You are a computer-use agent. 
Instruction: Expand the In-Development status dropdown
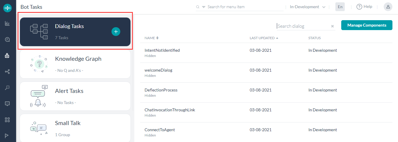point(308,7)
